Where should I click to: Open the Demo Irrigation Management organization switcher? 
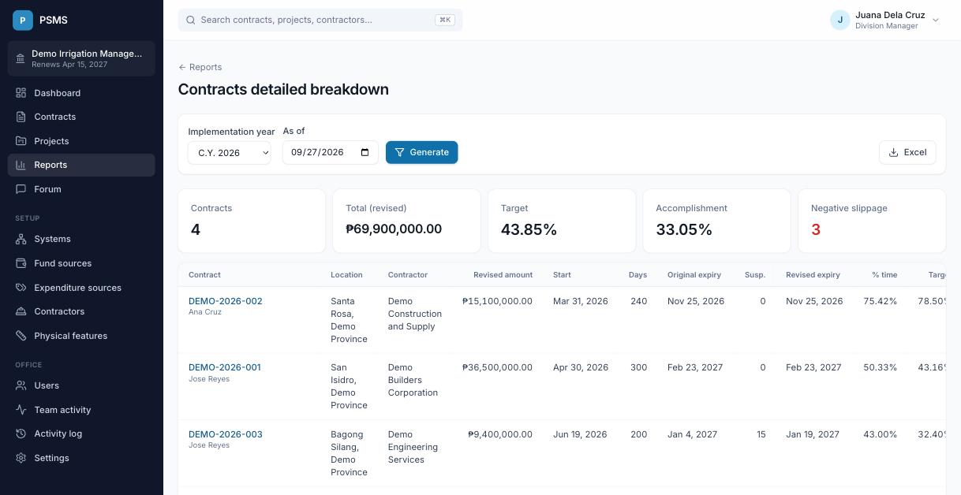tap(81, 59)
